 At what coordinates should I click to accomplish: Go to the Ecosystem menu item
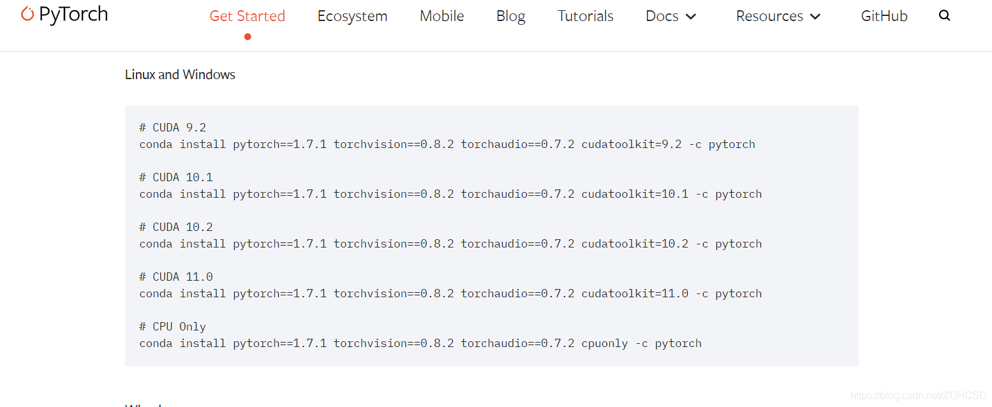click(353, 16)
